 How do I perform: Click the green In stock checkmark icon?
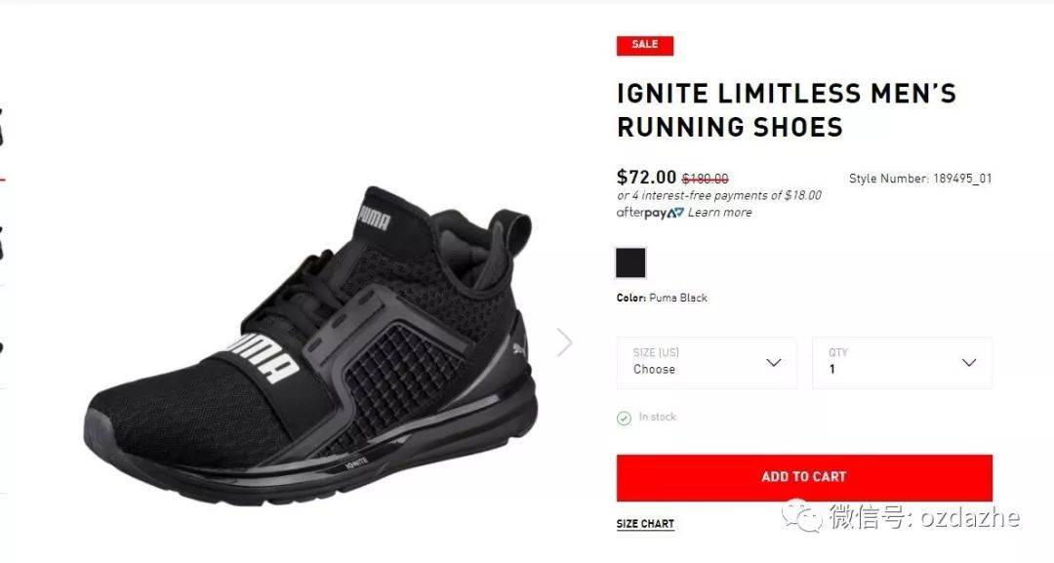pyautogui.click(x=624, y=418)
